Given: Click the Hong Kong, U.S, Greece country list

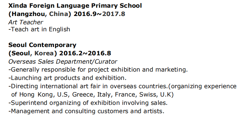Looking at the screenshot, I should click(92, 95).
